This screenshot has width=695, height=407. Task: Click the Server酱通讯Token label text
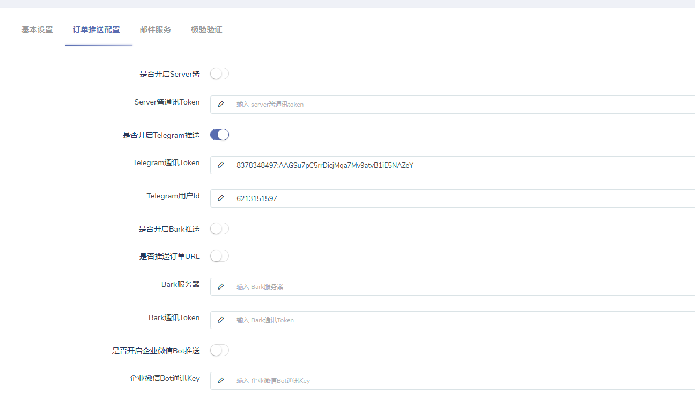(x=167, y=102)
